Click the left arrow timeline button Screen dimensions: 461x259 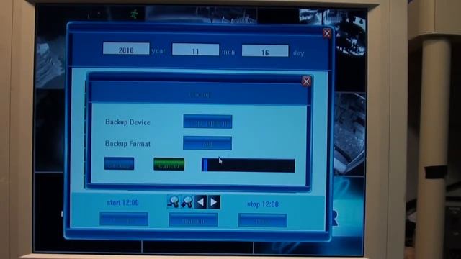(200, 202)
